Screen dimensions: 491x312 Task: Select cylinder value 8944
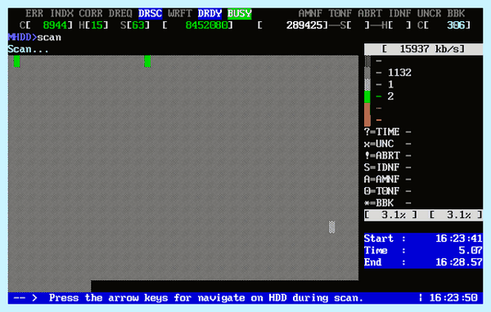coord(55,25)
